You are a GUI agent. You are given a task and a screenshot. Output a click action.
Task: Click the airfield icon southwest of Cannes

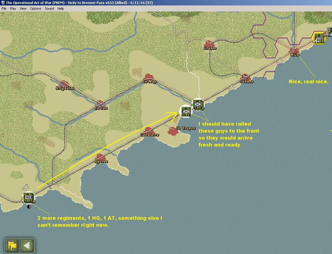pos(231,87)
